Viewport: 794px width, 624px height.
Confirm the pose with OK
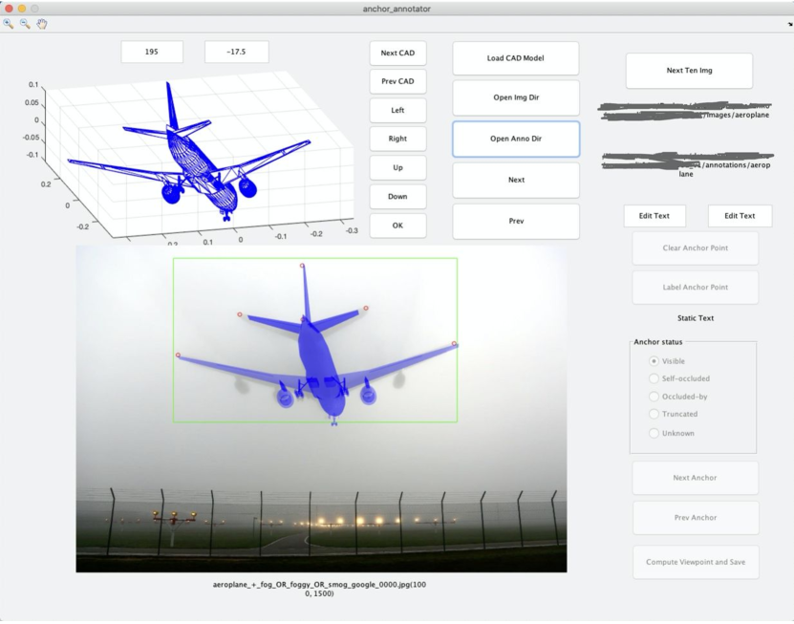point(397,226)
